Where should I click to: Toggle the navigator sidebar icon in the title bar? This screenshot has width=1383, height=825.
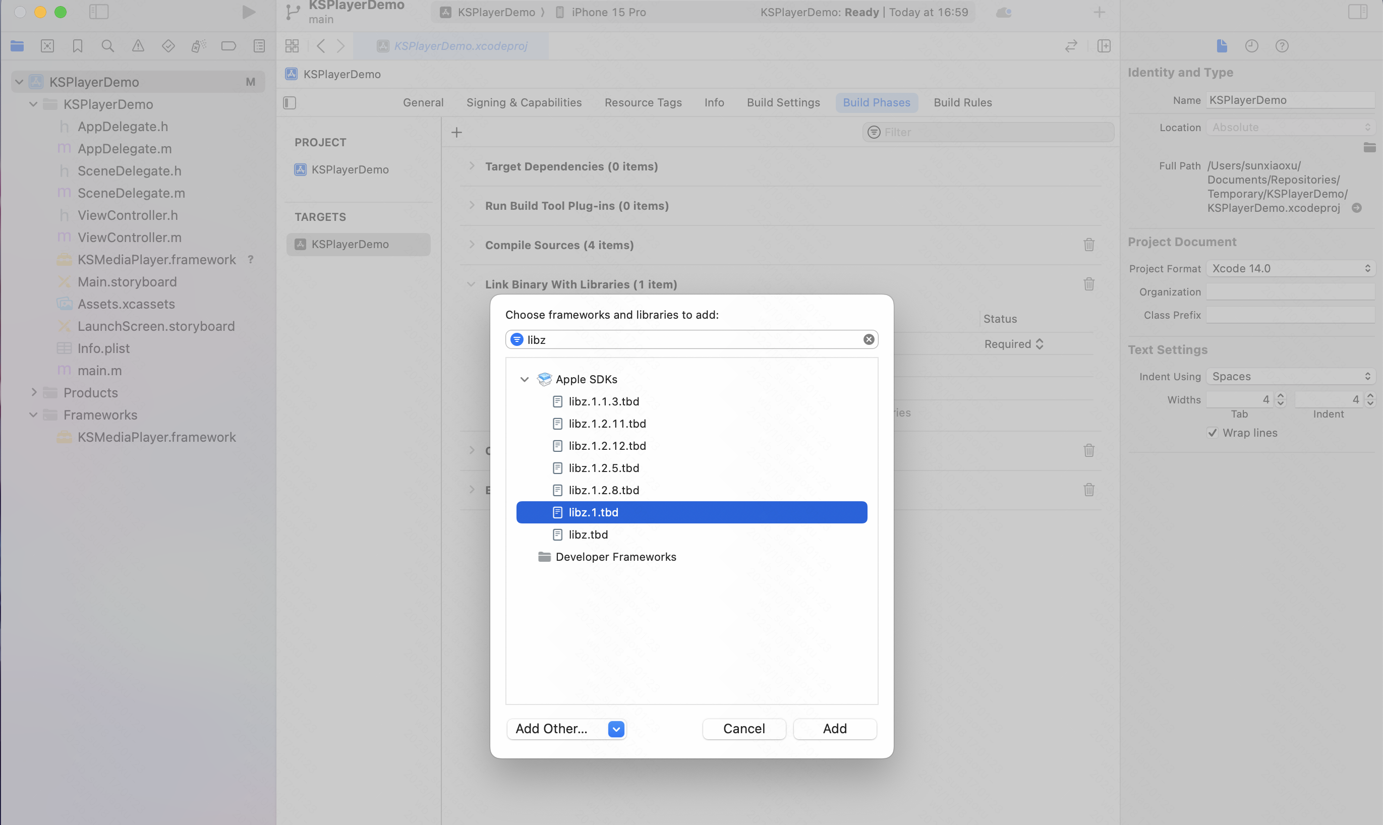99,12
